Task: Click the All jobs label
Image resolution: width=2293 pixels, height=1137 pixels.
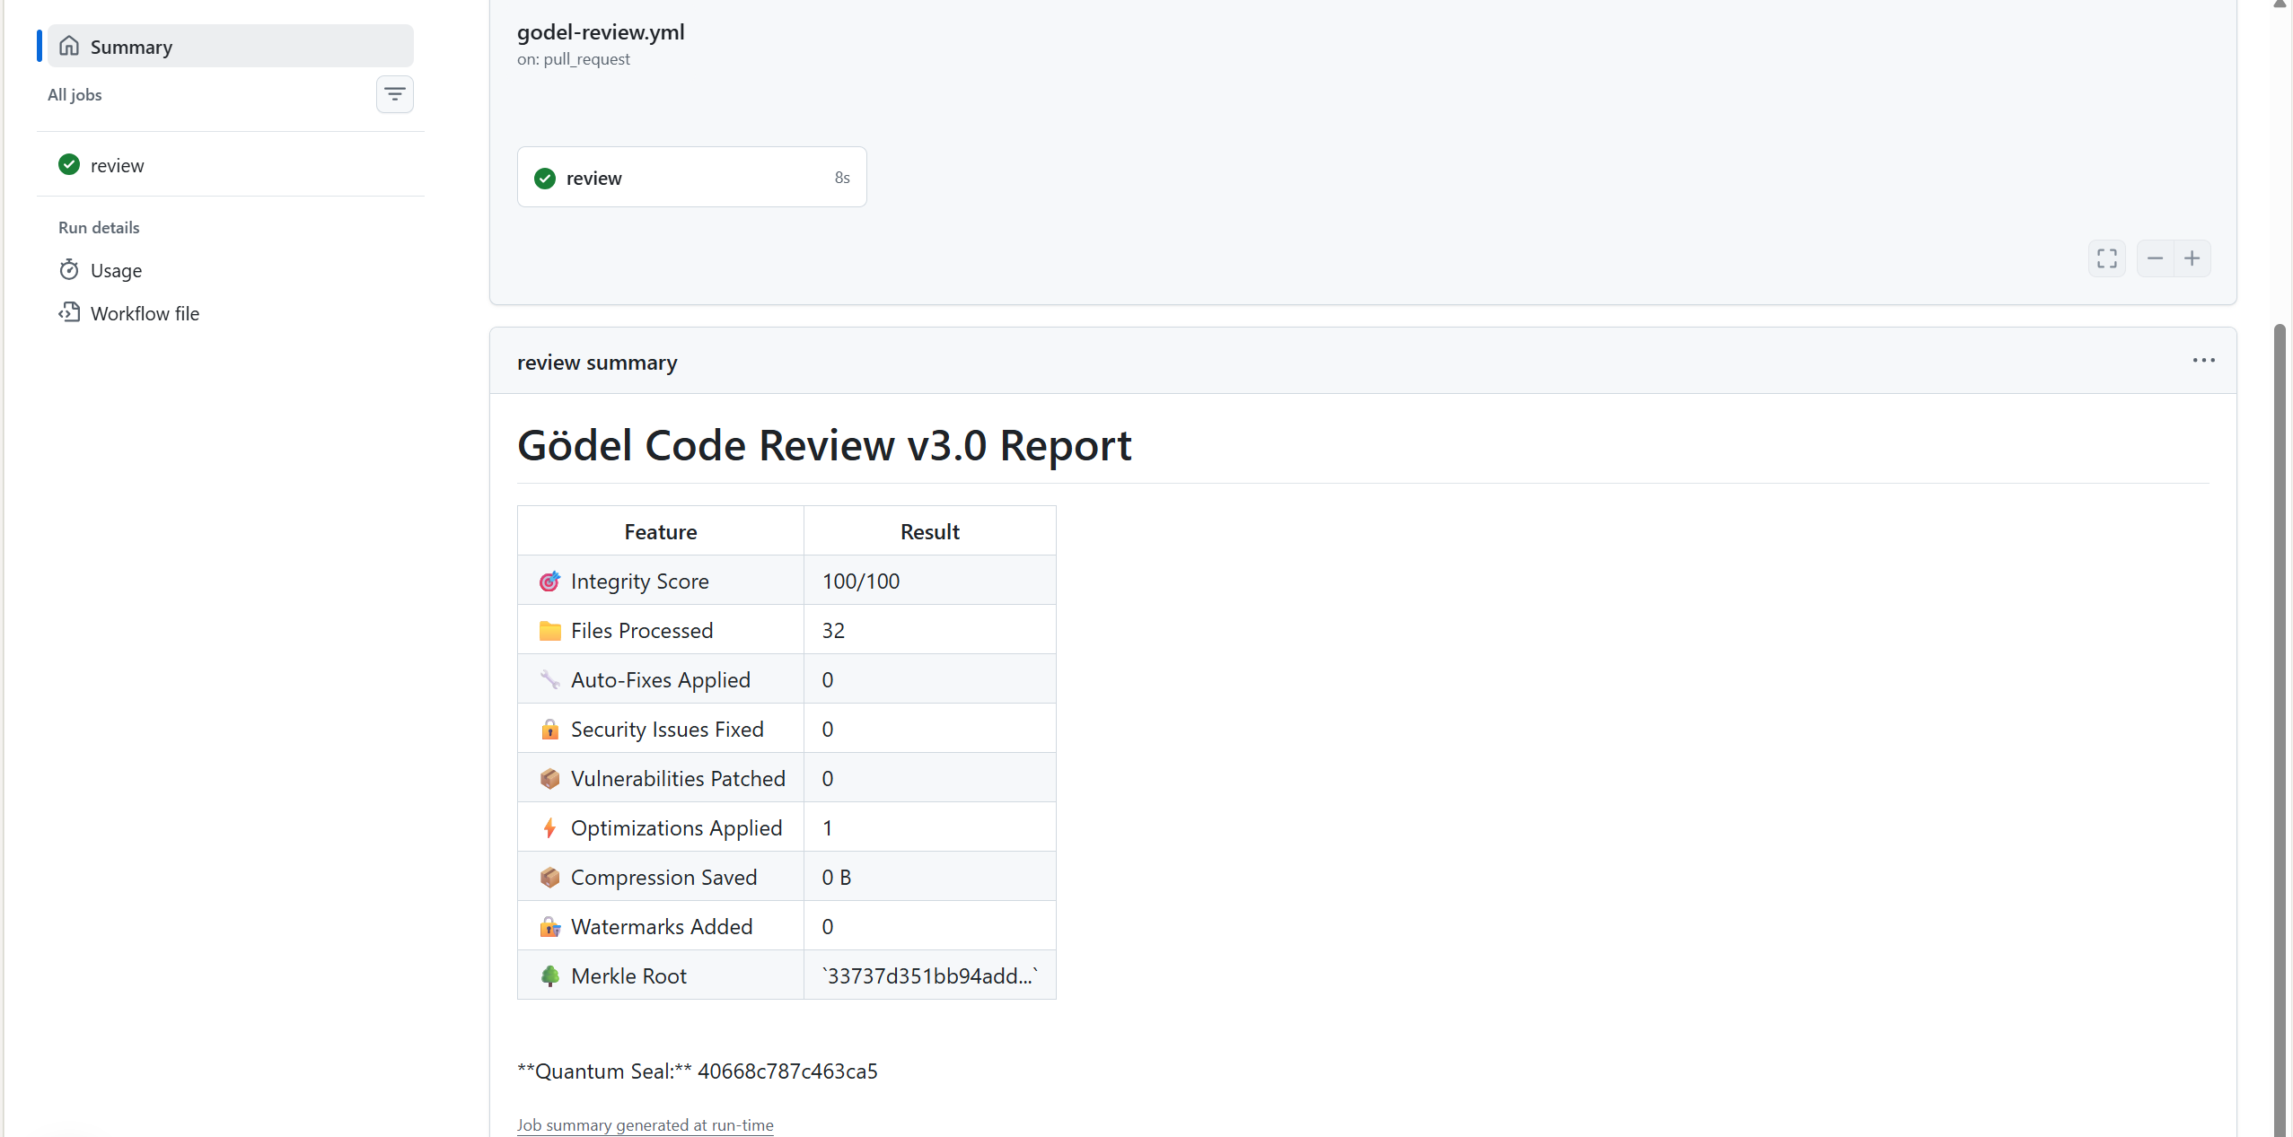Action: pos(75,94)
